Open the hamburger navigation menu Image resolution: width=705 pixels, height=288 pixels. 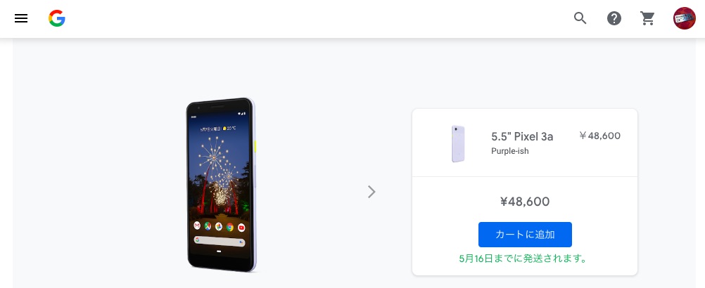point(21,18)
